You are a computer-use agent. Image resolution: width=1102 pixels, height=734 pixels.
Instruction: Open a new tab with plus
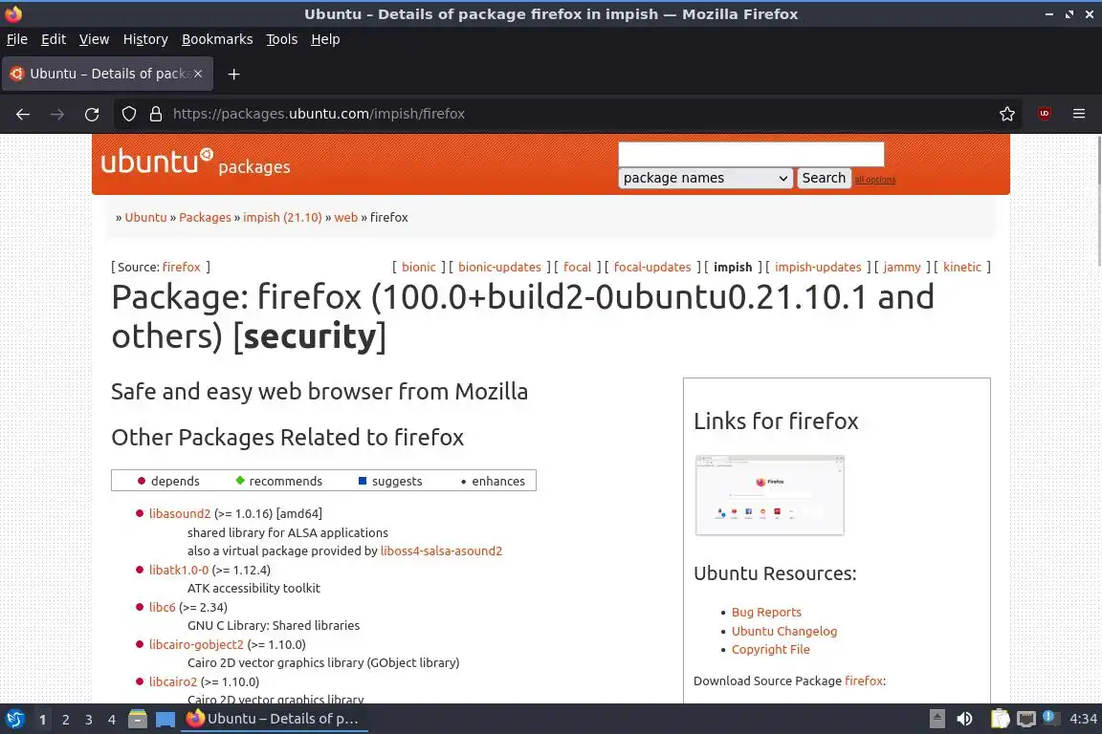[234, 74]
